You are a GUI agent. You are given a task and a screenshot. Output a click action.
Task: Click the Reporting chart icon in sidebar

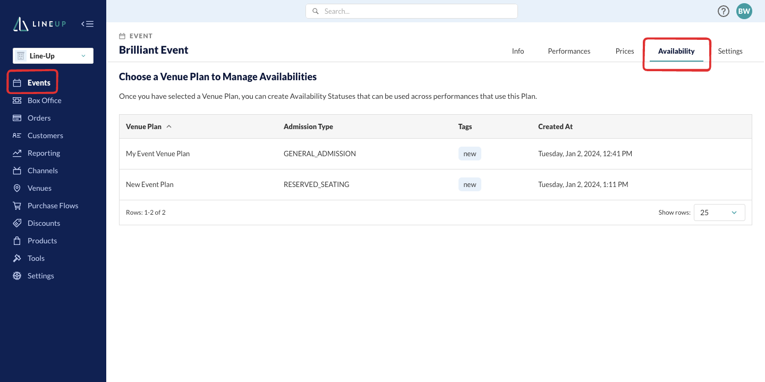pos(17,153)
